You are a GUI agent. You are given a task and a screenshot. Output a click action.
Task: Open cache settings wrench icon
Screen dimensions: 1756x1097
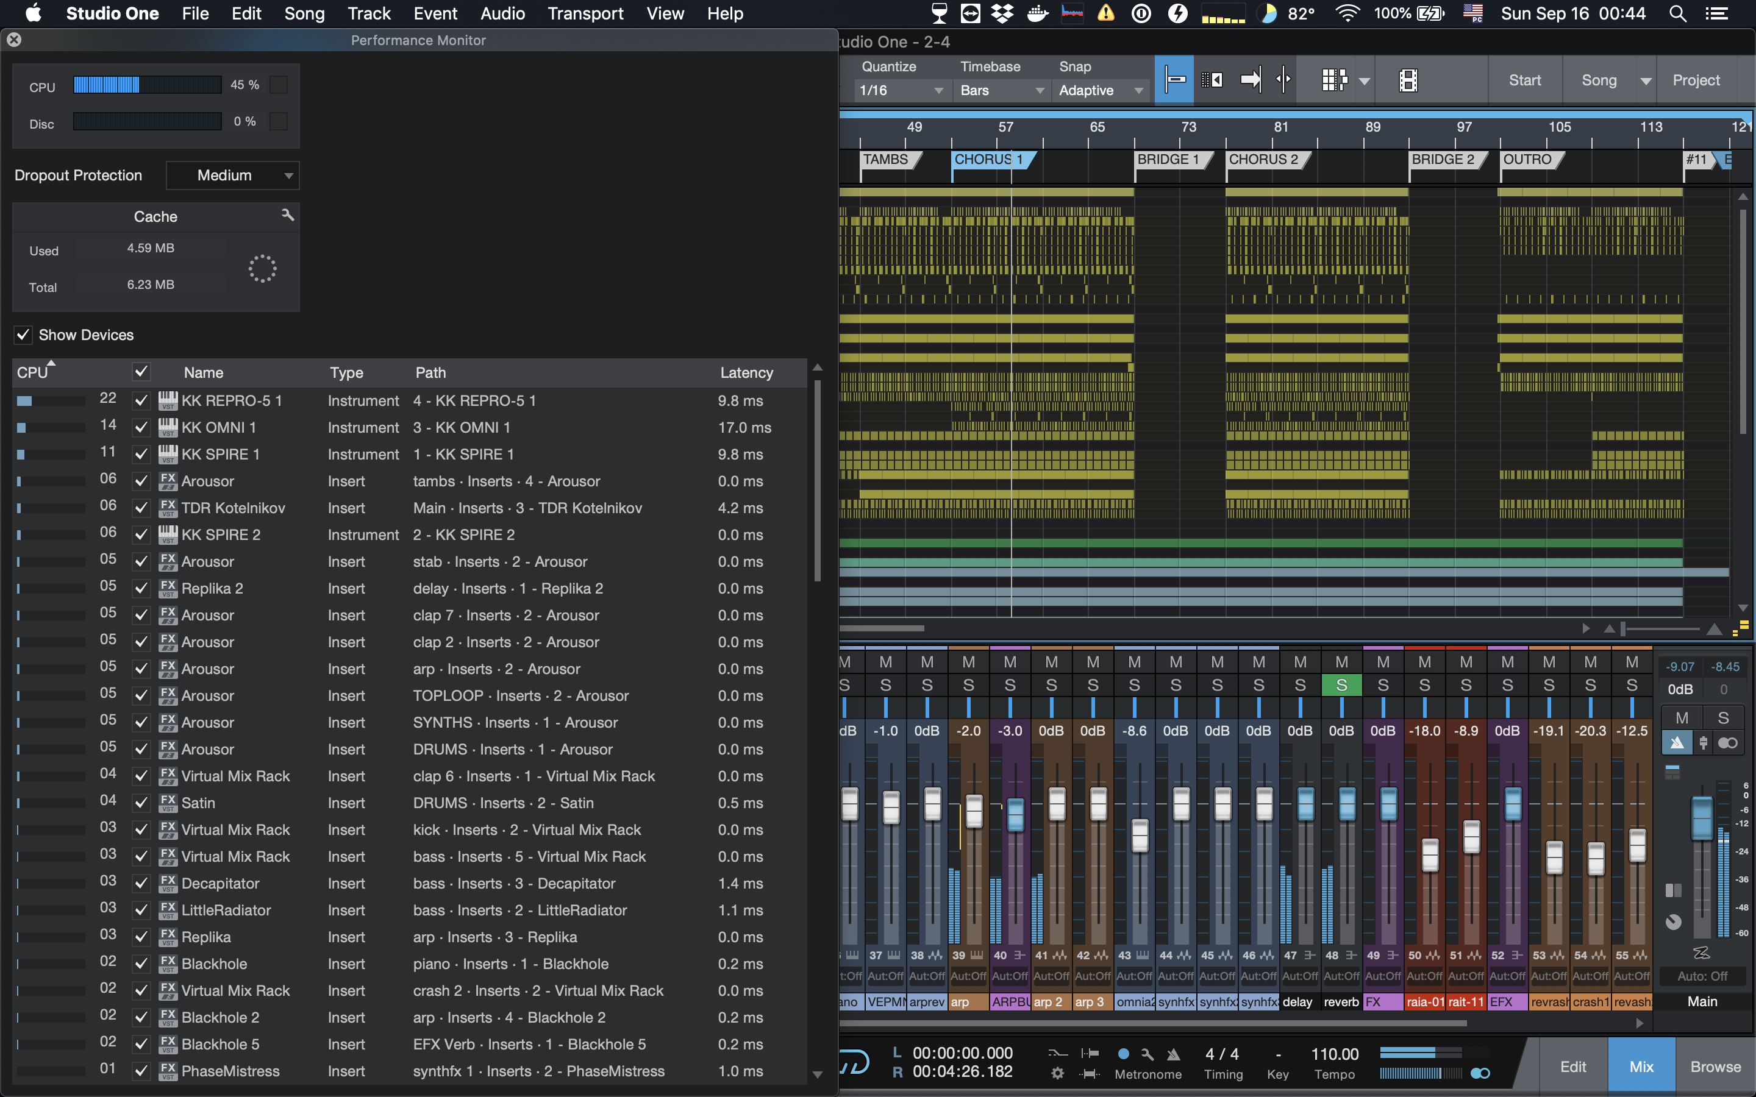pos(287,215)
